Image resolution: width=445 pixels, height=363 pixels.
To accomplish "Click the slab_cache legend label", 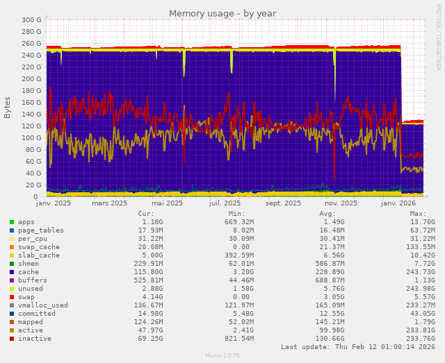I will pyautogui.click(x=38, y=255).
